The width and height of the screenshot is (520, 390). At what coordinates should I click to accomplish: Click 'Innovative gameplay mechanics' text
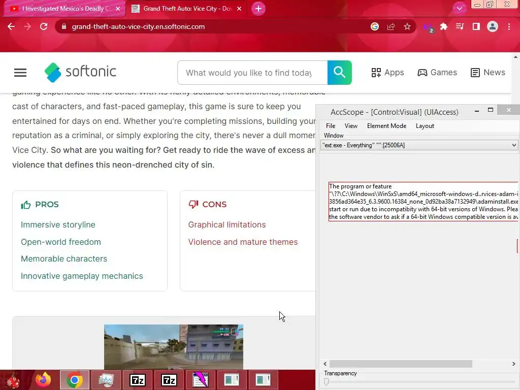click(x=82, y=276)
